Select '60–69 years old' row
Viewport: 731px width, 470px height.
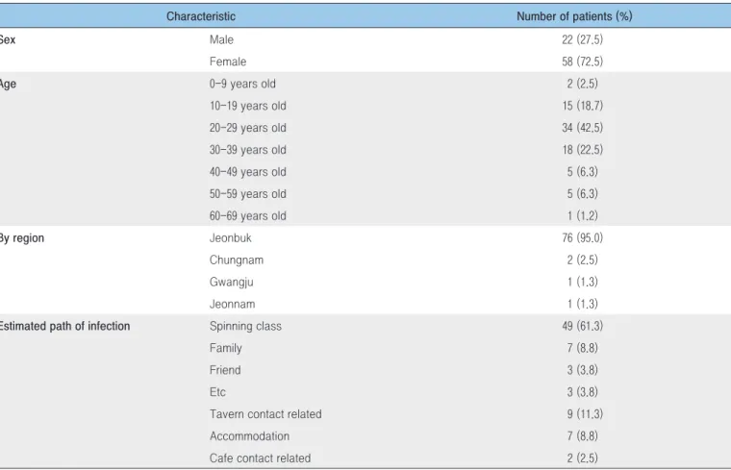(247, 216)
